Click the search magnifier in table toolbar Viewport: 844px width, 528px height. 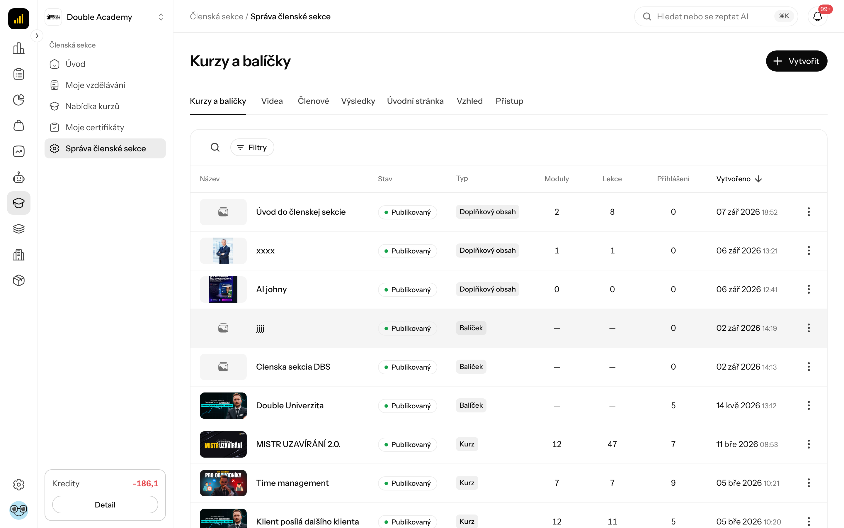(215, 147)
